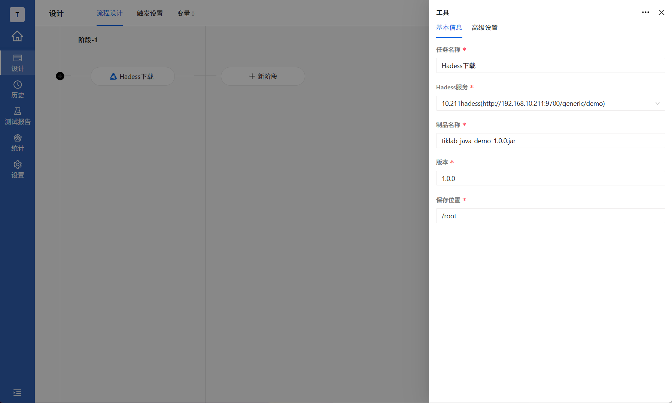672x403 pixels.
Task: Select the 基本信息 tab
Action: click(449, 27)
